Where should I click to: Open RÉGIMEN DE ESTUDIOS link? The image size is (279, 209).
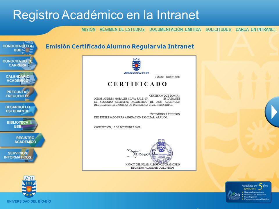click(122, 30)
